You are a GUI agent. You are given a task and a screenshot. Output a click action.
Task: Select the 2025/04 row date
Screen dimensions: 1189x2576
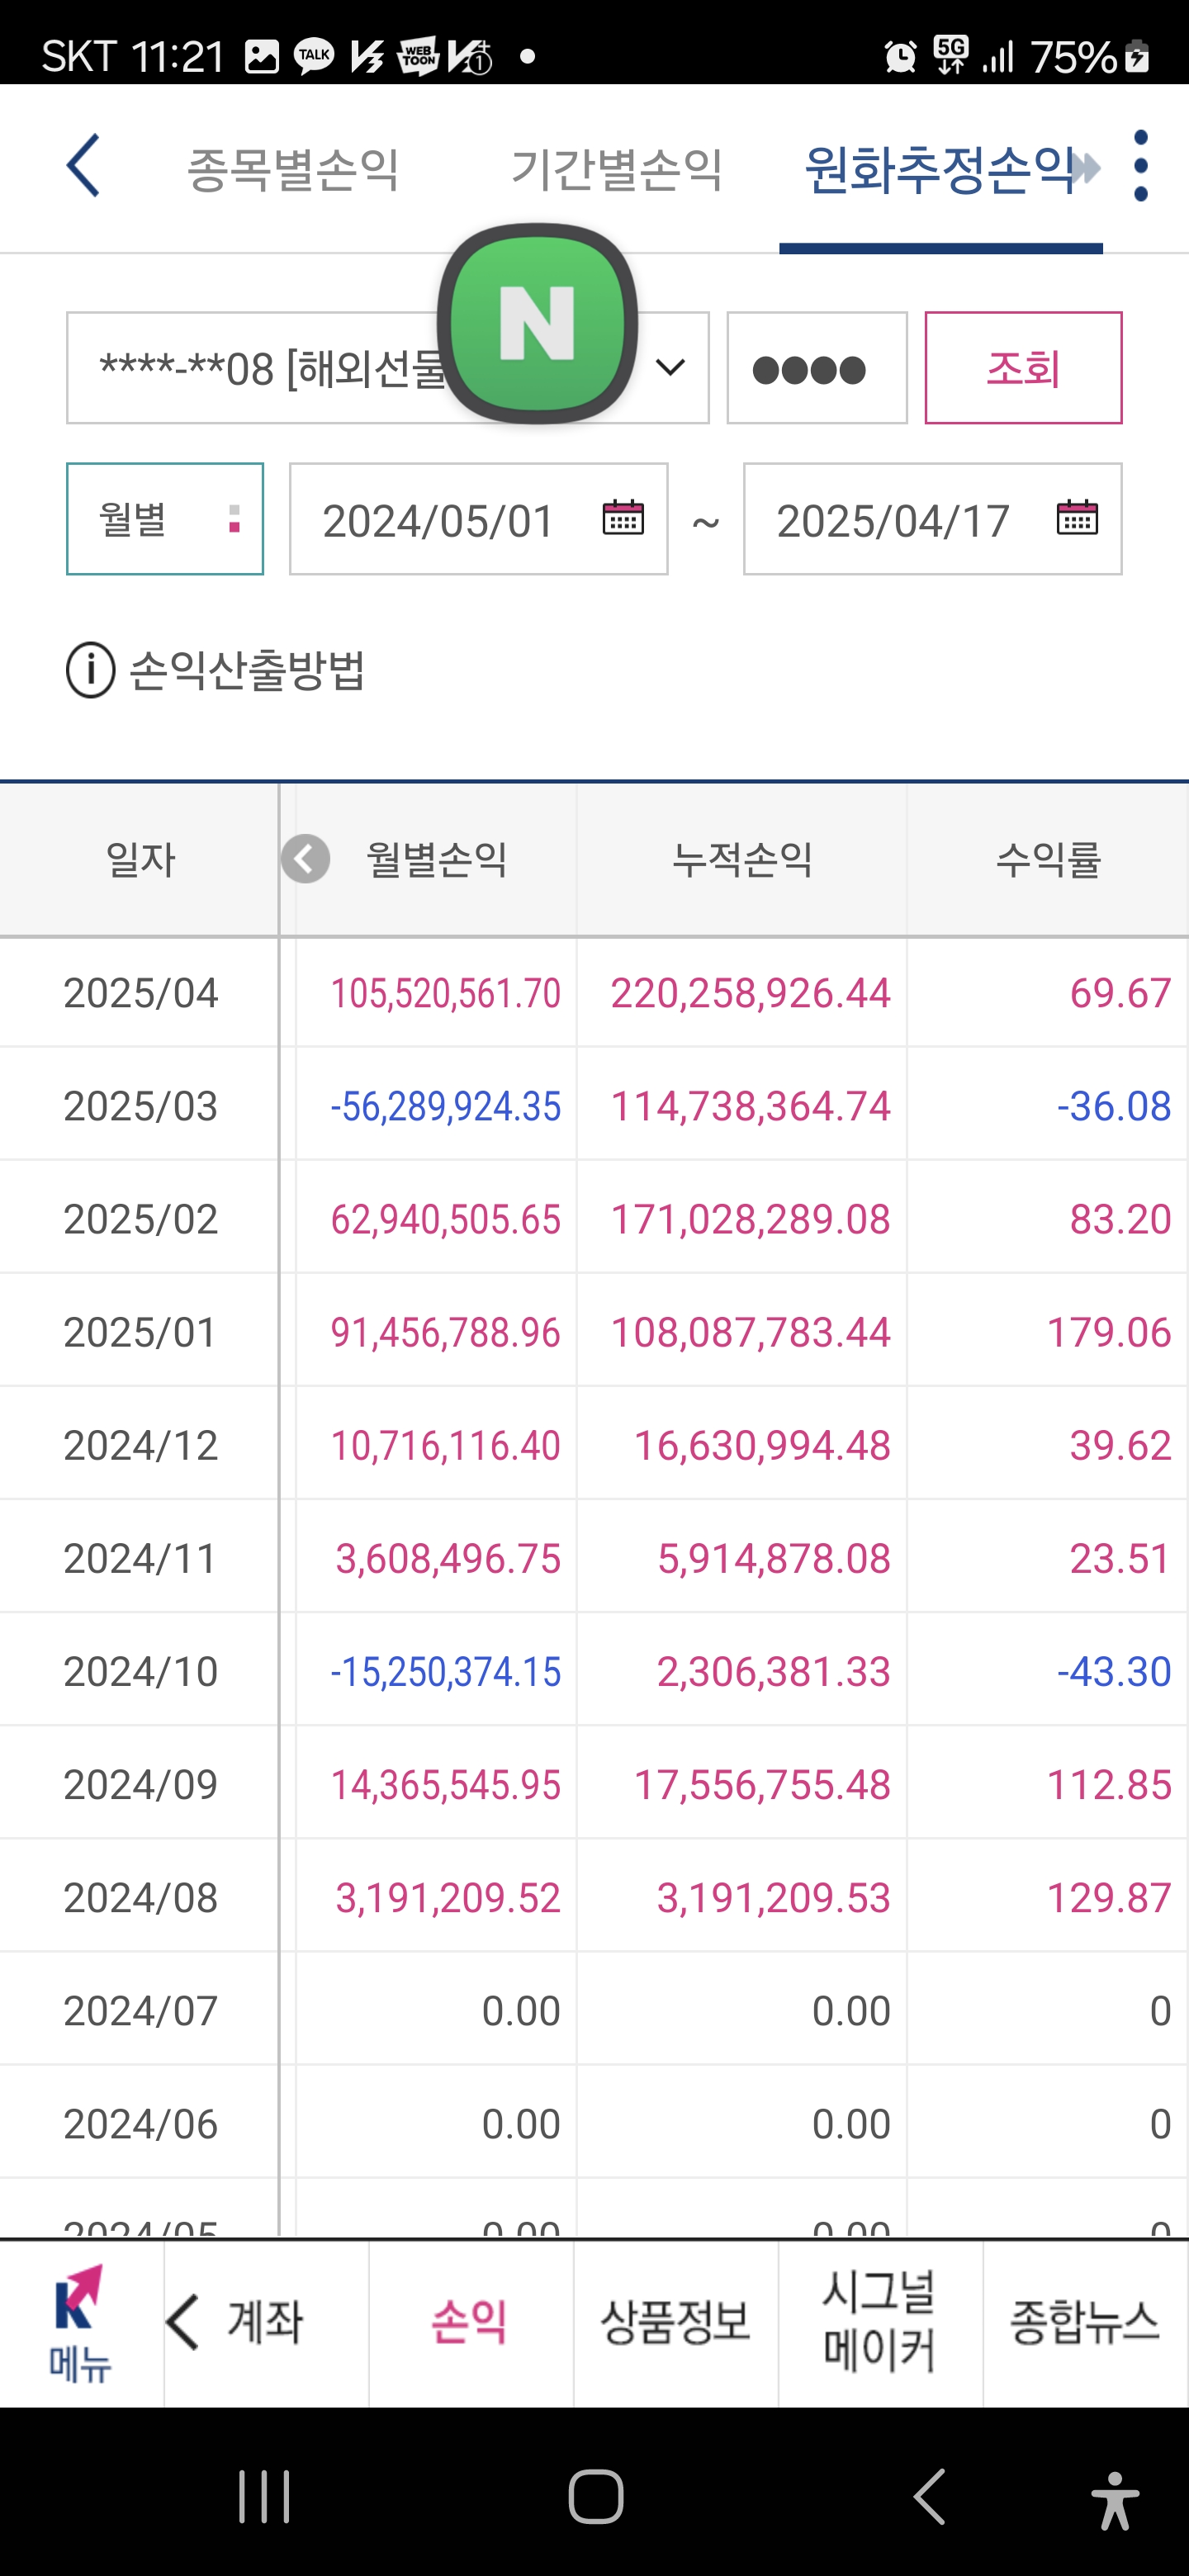pos(140,993)
